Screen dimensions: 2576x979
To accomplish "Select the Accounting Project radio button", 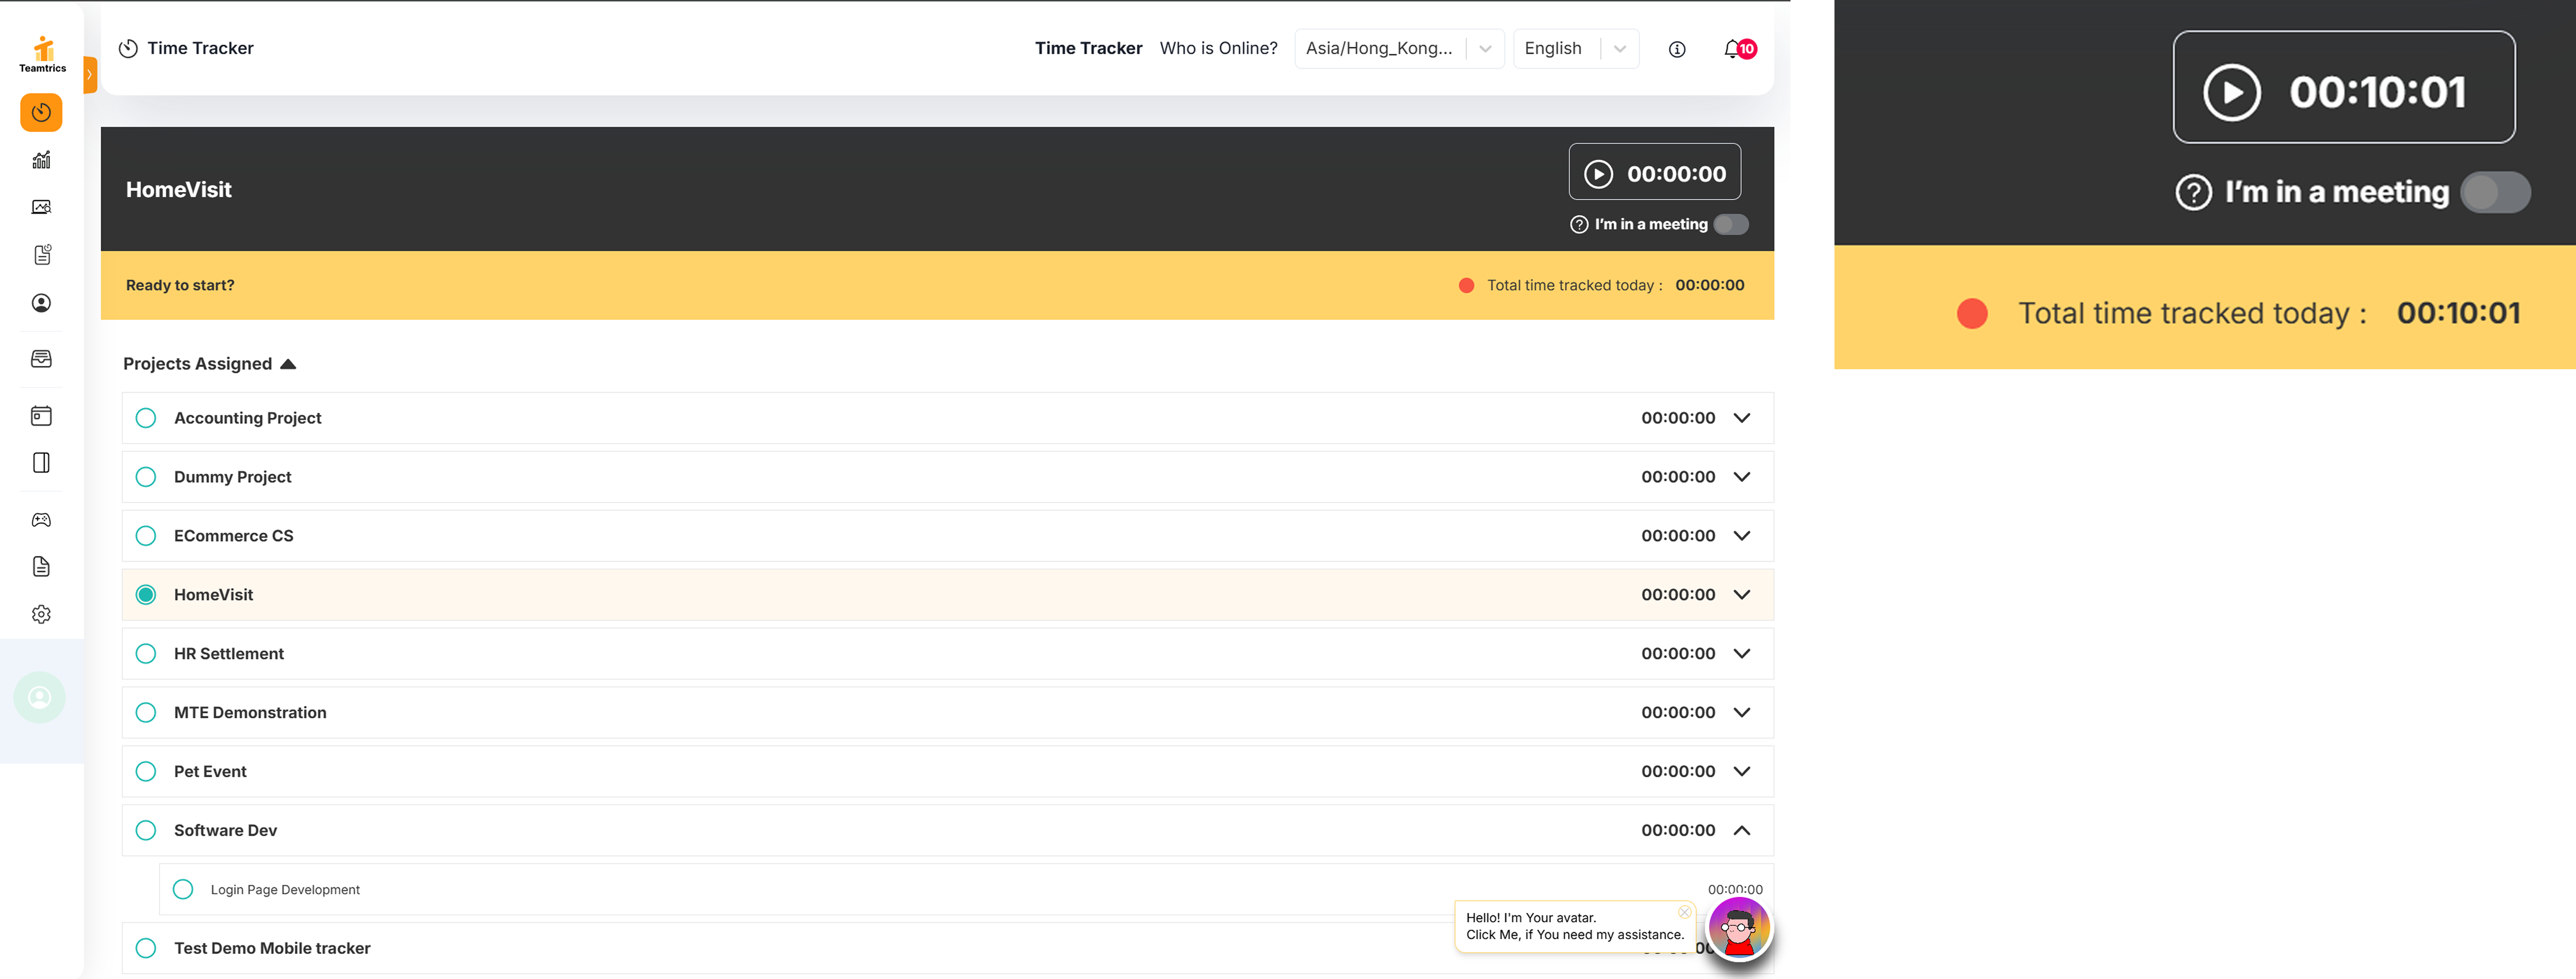I will [x=146, y=418].
